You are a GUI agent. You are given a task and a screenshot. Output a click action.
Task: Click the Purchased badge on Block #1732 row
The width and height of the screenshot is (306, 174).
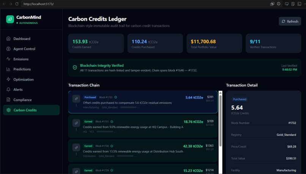pyautogui.click(x=90, y=97)
